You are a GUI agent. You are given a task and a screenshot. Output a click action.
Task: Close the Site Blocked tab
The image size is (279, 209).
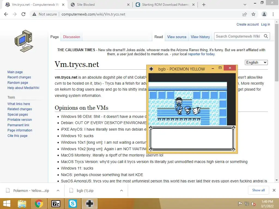pos(128,5)
